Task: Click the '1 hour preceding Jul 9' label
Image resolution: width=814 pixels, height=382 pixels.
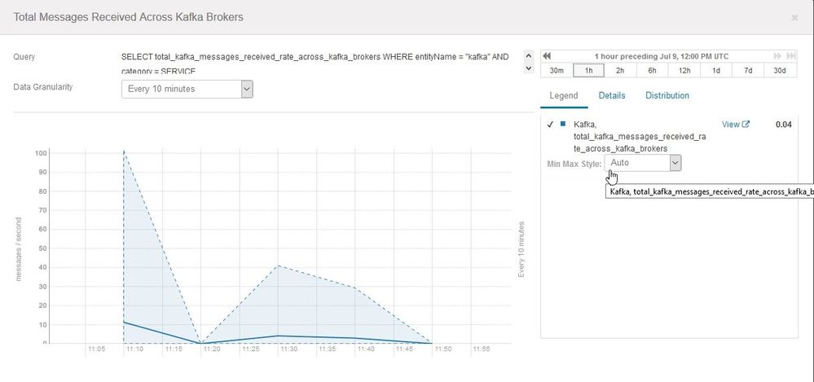Action: pyautogui.click(x=662, y=56)
